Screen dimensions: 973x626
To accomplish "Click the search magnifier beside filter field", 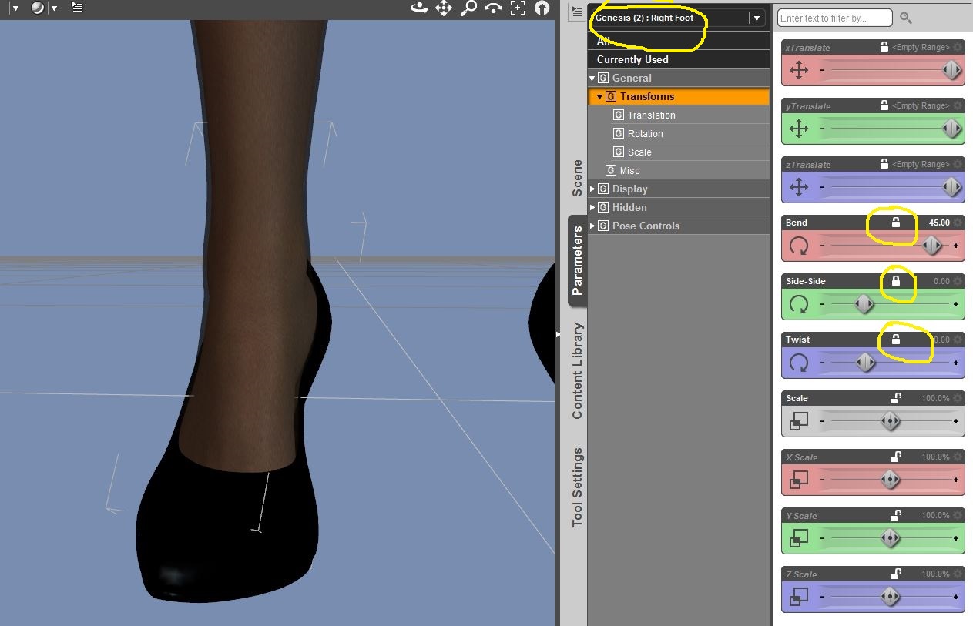I will 906,18.
